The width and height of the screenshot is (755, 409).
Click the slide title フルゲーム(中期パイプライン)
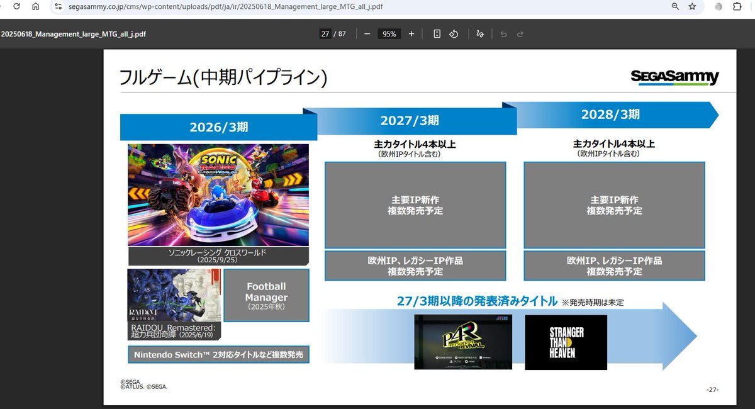click(x=223, y=77)
